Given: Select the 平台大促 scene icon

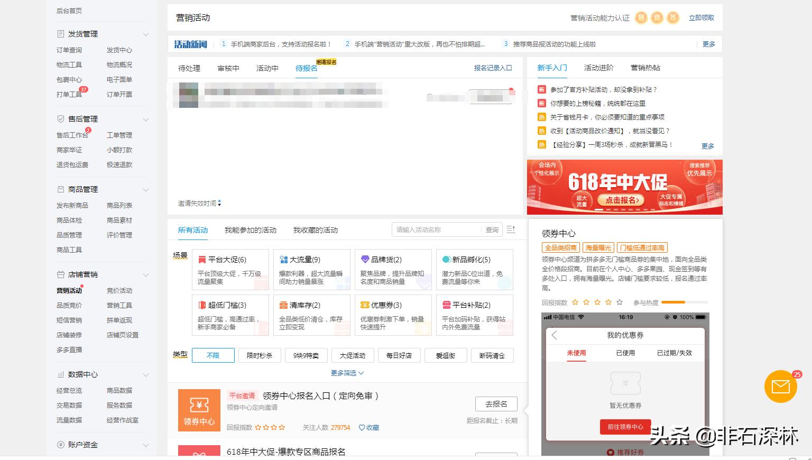Looking at the screenshot, I should point(201,259).
